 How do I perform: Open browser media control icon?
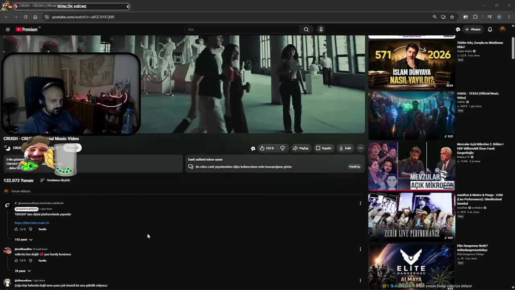point(490,17)
